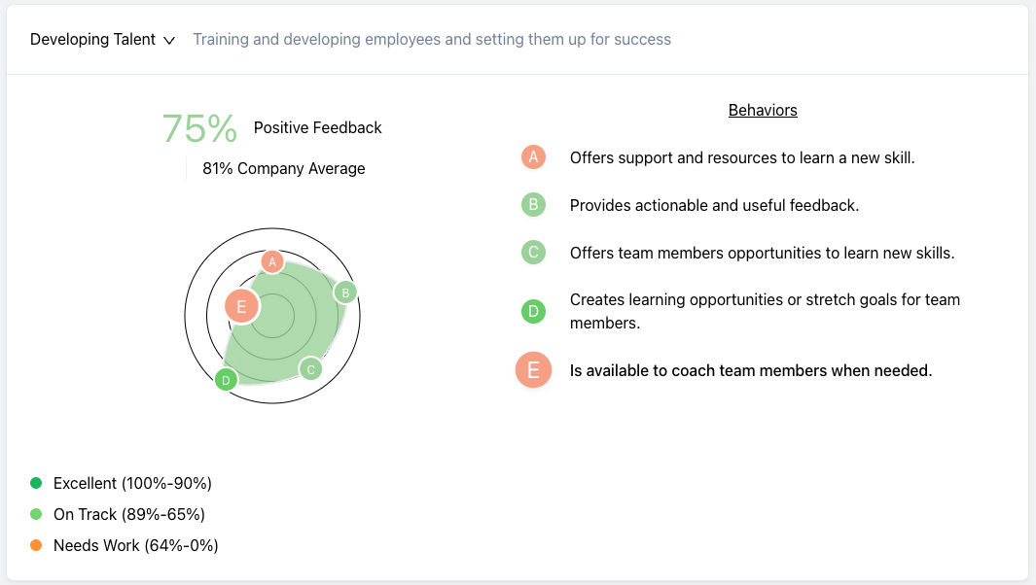This screenshot has height=585, width=1036.
Task: Click the orange A behavior badge
Action: click(x=533, y=156)
